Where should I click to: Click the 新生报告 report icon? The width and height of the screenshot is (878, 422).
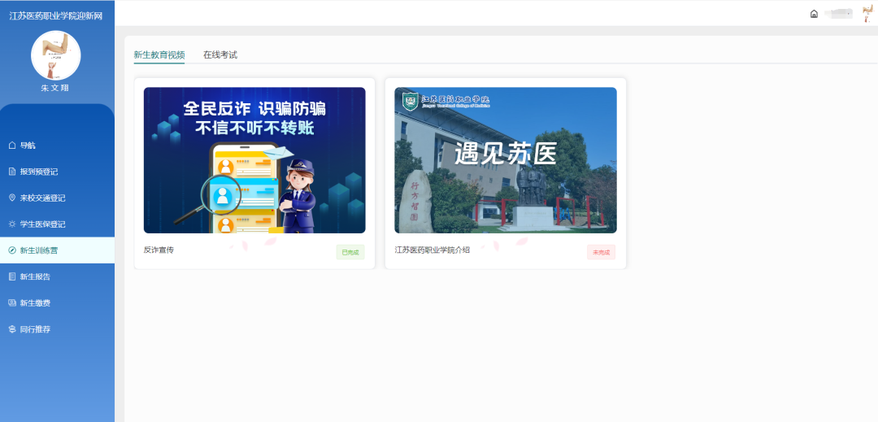(12, 276)
